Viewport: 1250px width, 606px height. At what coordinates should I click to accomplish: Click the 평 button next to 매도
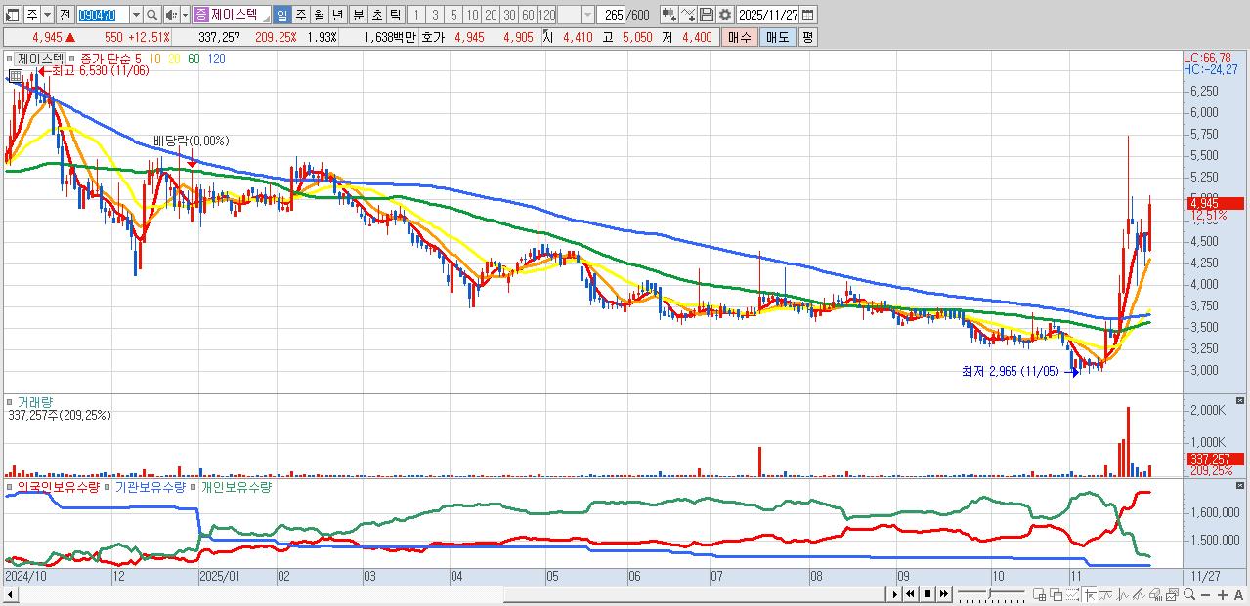pos(807,37)
